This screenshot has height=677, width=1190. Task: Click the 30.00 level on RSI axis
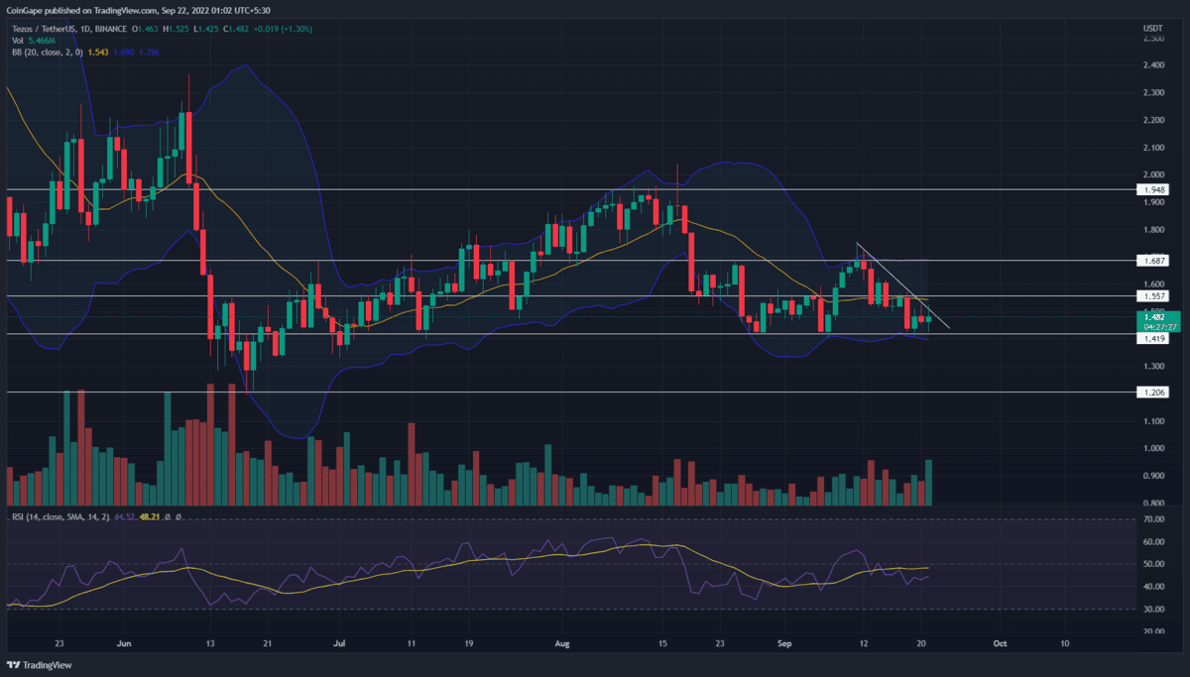click(x=1152, y=610)
